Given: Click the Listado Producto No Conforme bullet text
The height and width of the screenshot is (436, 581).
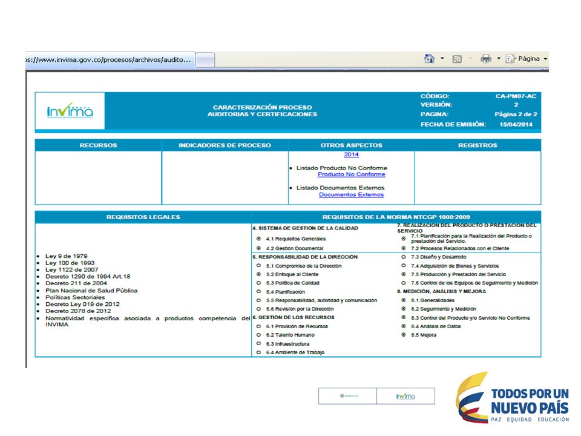Looking at the screenshot, I should 341,168.
